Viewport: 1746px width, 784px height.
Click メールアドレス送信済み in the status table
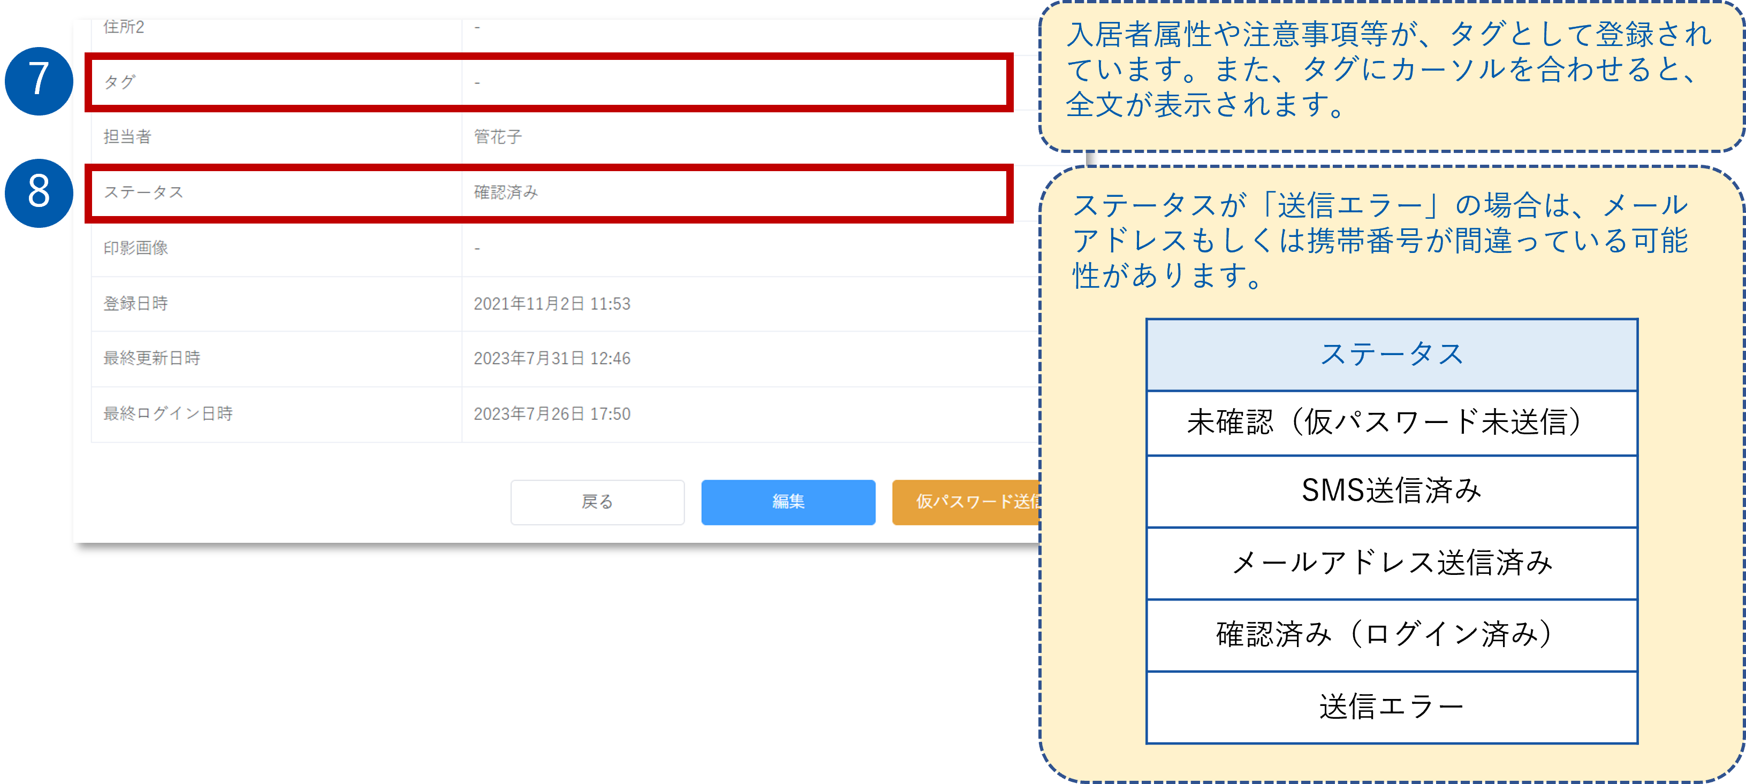(x=1393, y=563)
